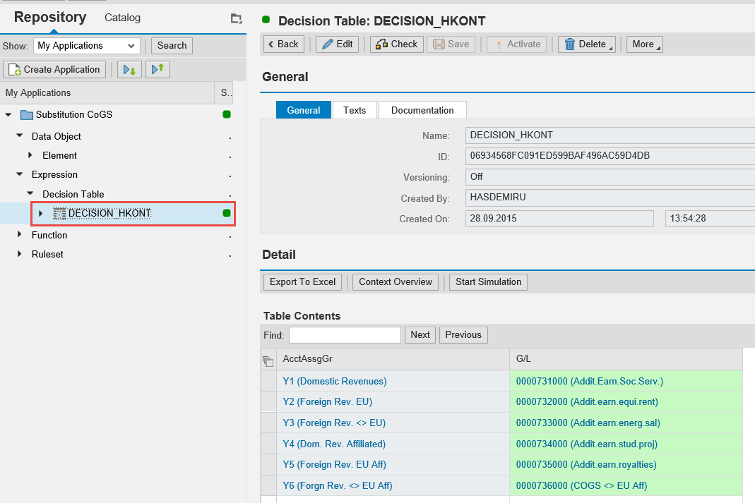
Task: Expand the Function tree node
Action: tap(20, 235)
